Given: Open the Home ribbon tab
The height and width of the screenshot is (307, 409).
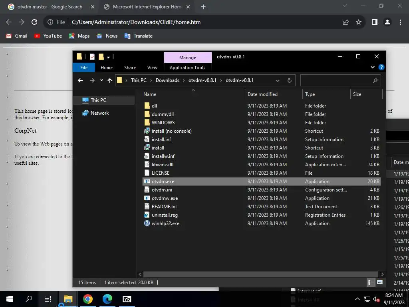Looking at the screenshot, I should (x=106, y=68).
